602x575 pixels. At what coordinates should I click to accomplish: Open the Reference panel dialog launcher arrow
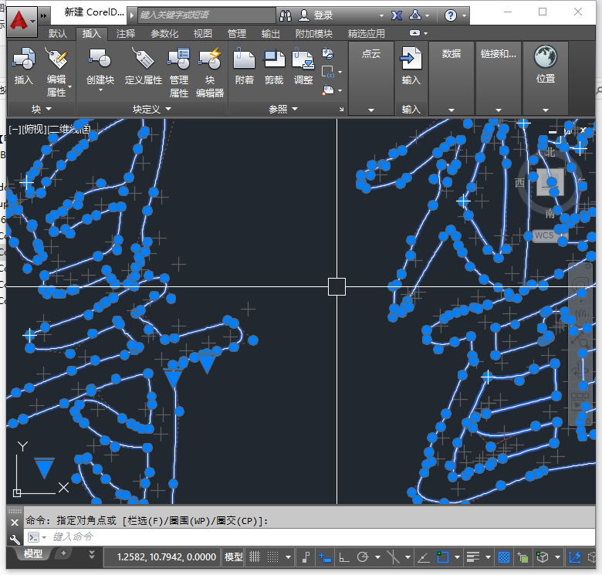(x=341, y=110)
